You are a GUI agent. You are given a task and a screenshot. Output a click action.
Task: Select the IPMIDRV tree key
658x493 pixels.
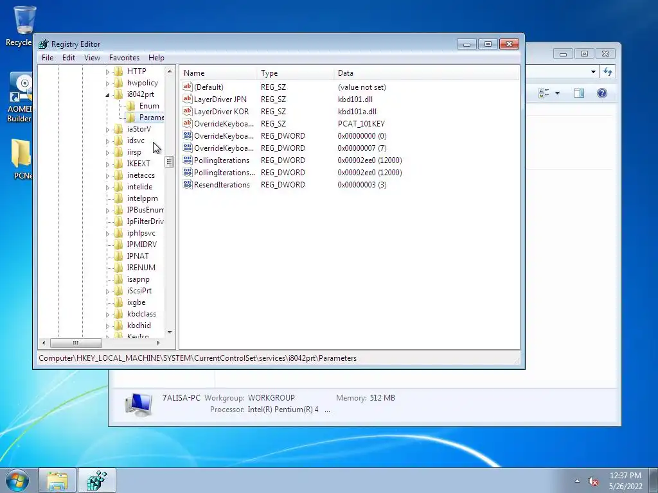coord(142,245)
